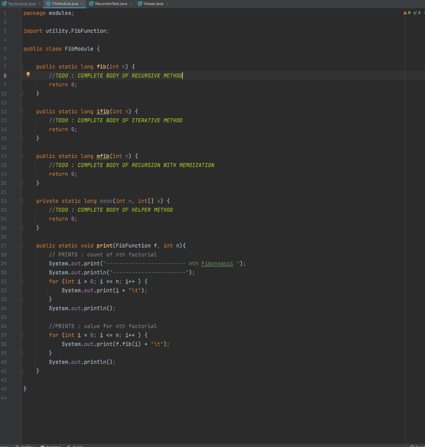Click the comment 'PRINTS : count of nth factorial'
425x447 pixels.
point(103,254)
